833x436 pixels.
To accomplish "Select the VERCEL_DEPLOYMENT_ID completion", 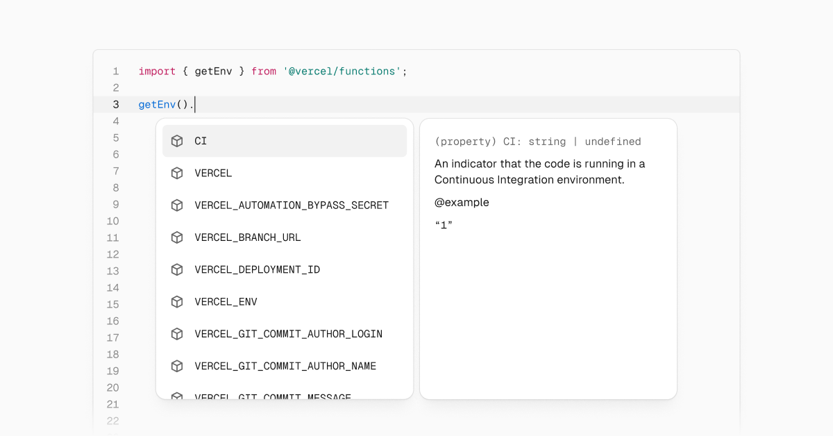I will point(257,269).
